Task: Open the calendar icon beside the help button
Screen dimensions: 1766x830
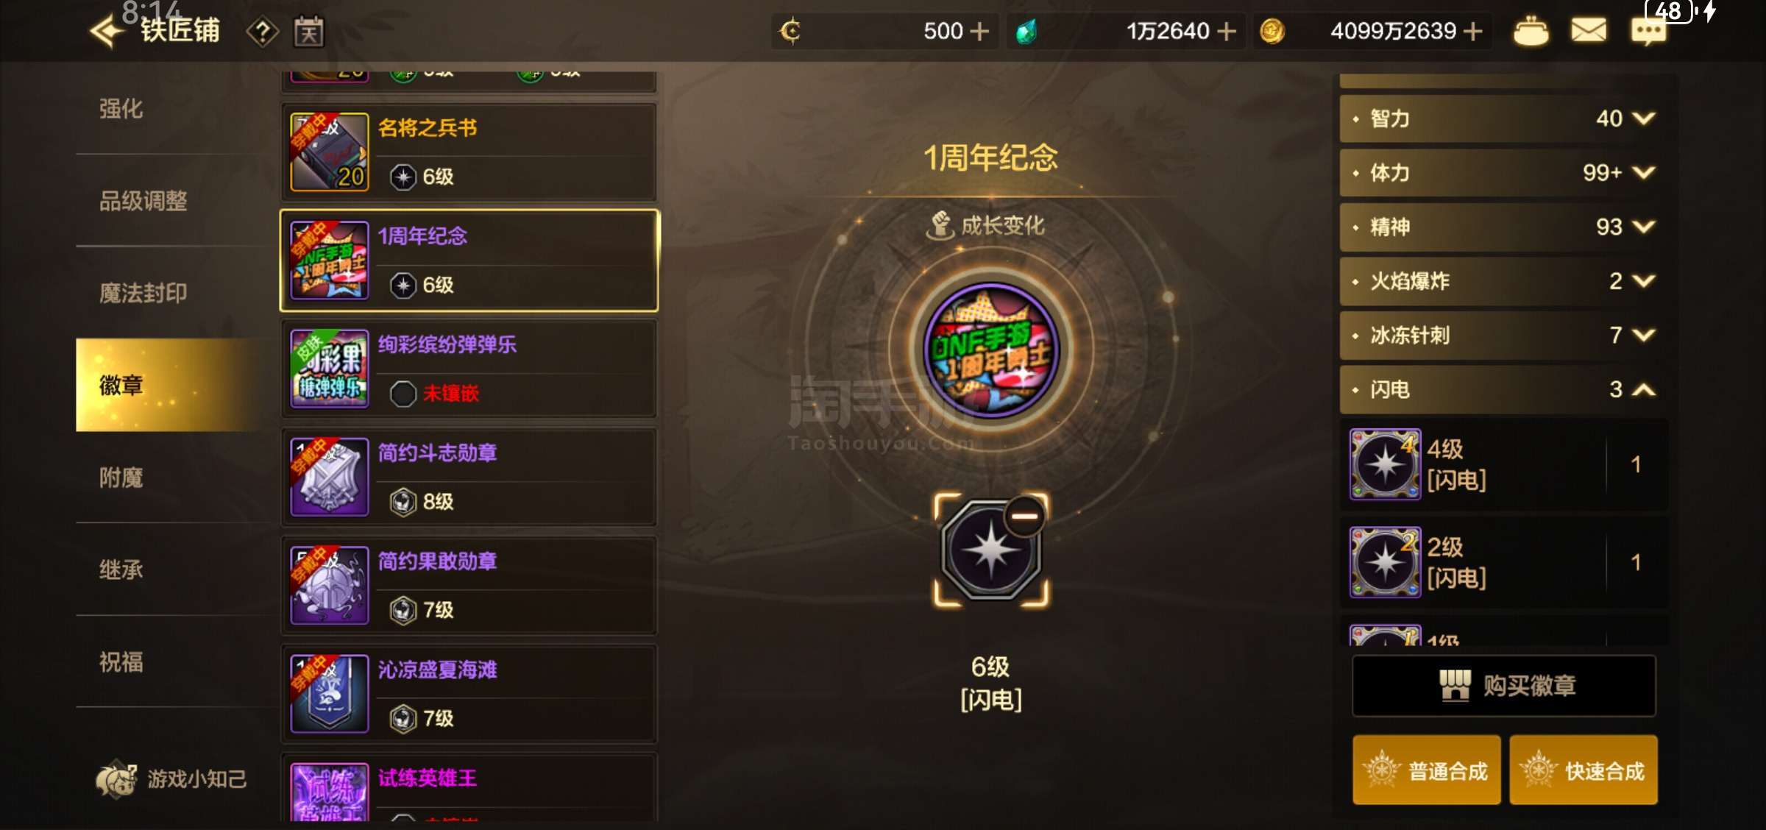Action: pyautogui.click(x=309, y=32)
